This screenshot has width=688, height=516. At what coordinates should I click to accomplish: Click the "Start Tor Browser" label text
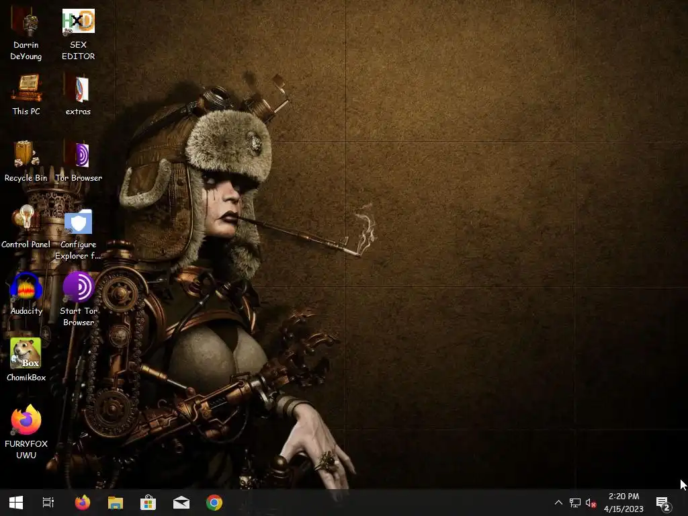79,316
